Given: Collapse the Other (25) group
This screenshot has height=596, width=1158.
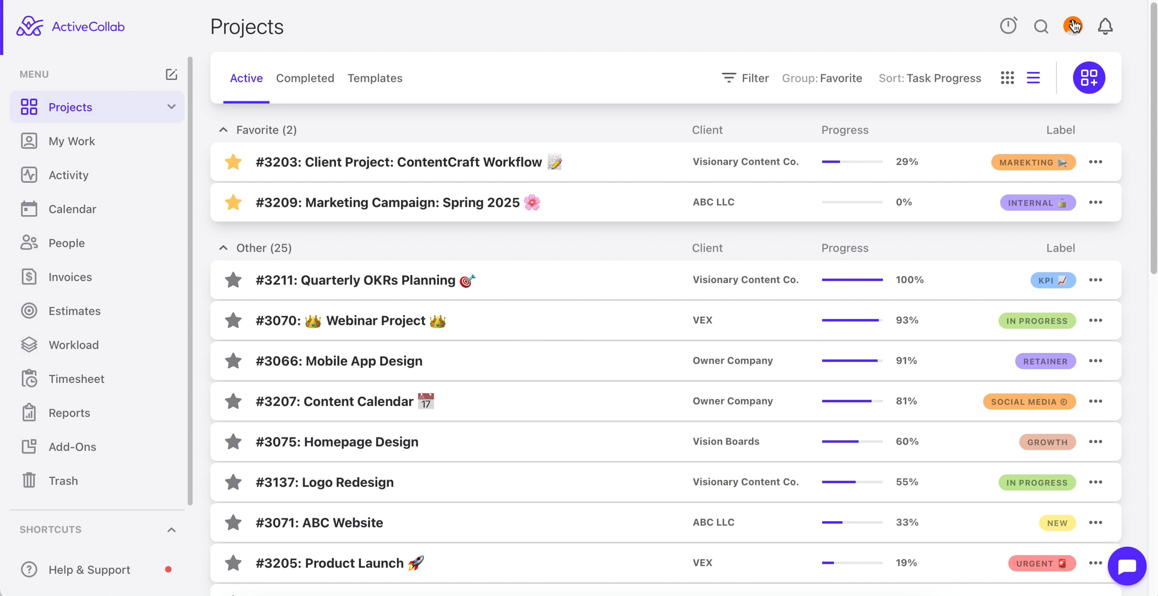Looking at the screenshot, I should click(223, 248).
